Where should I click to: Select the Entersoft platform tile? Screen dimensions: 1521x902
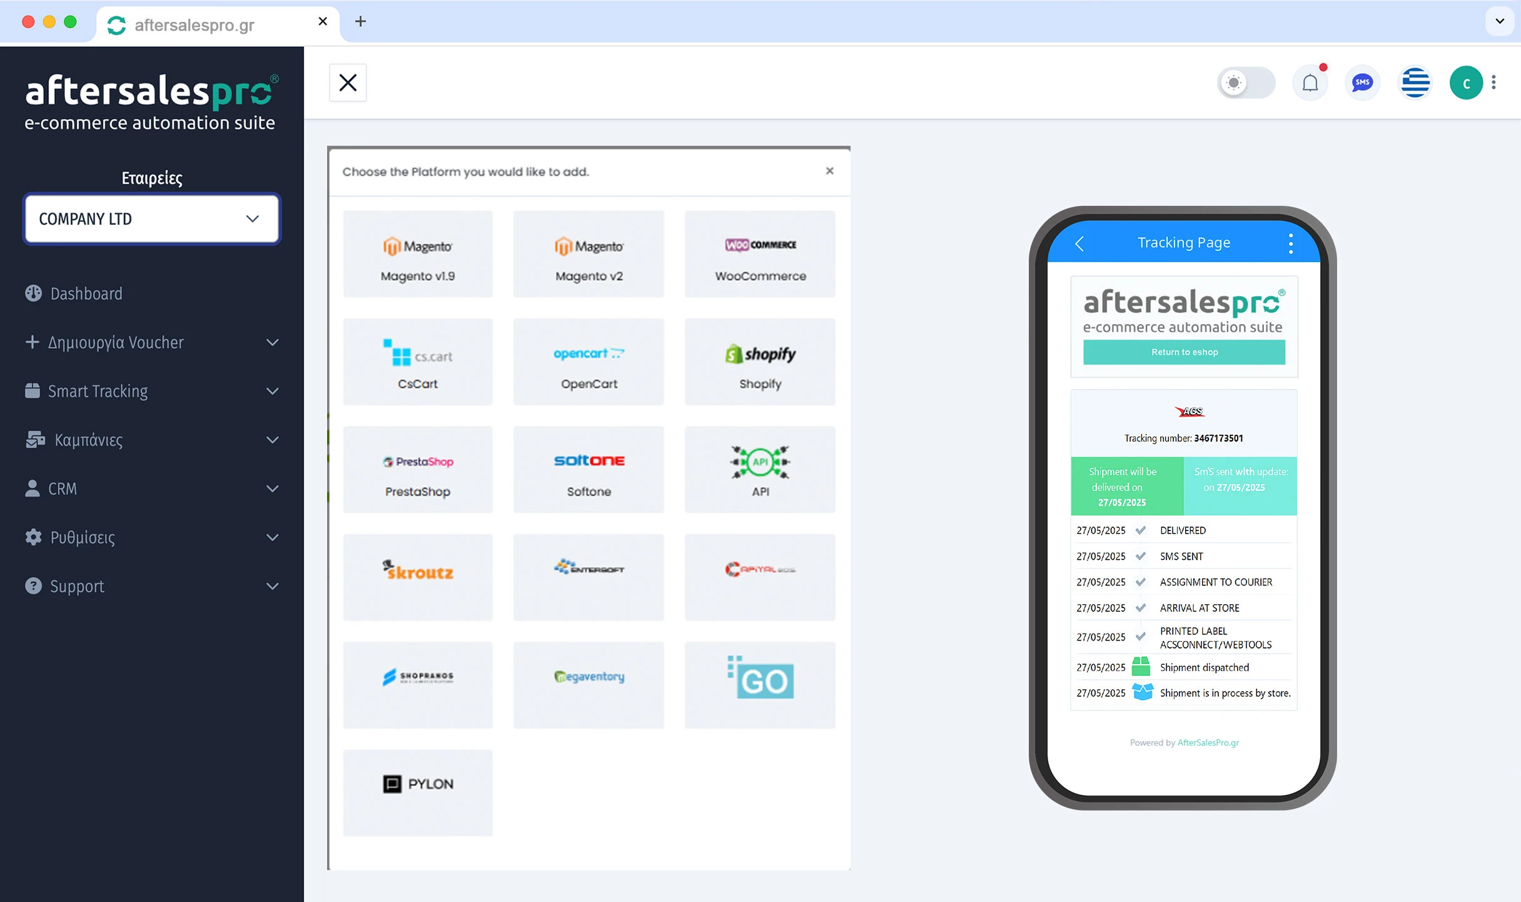pos(589,577)
